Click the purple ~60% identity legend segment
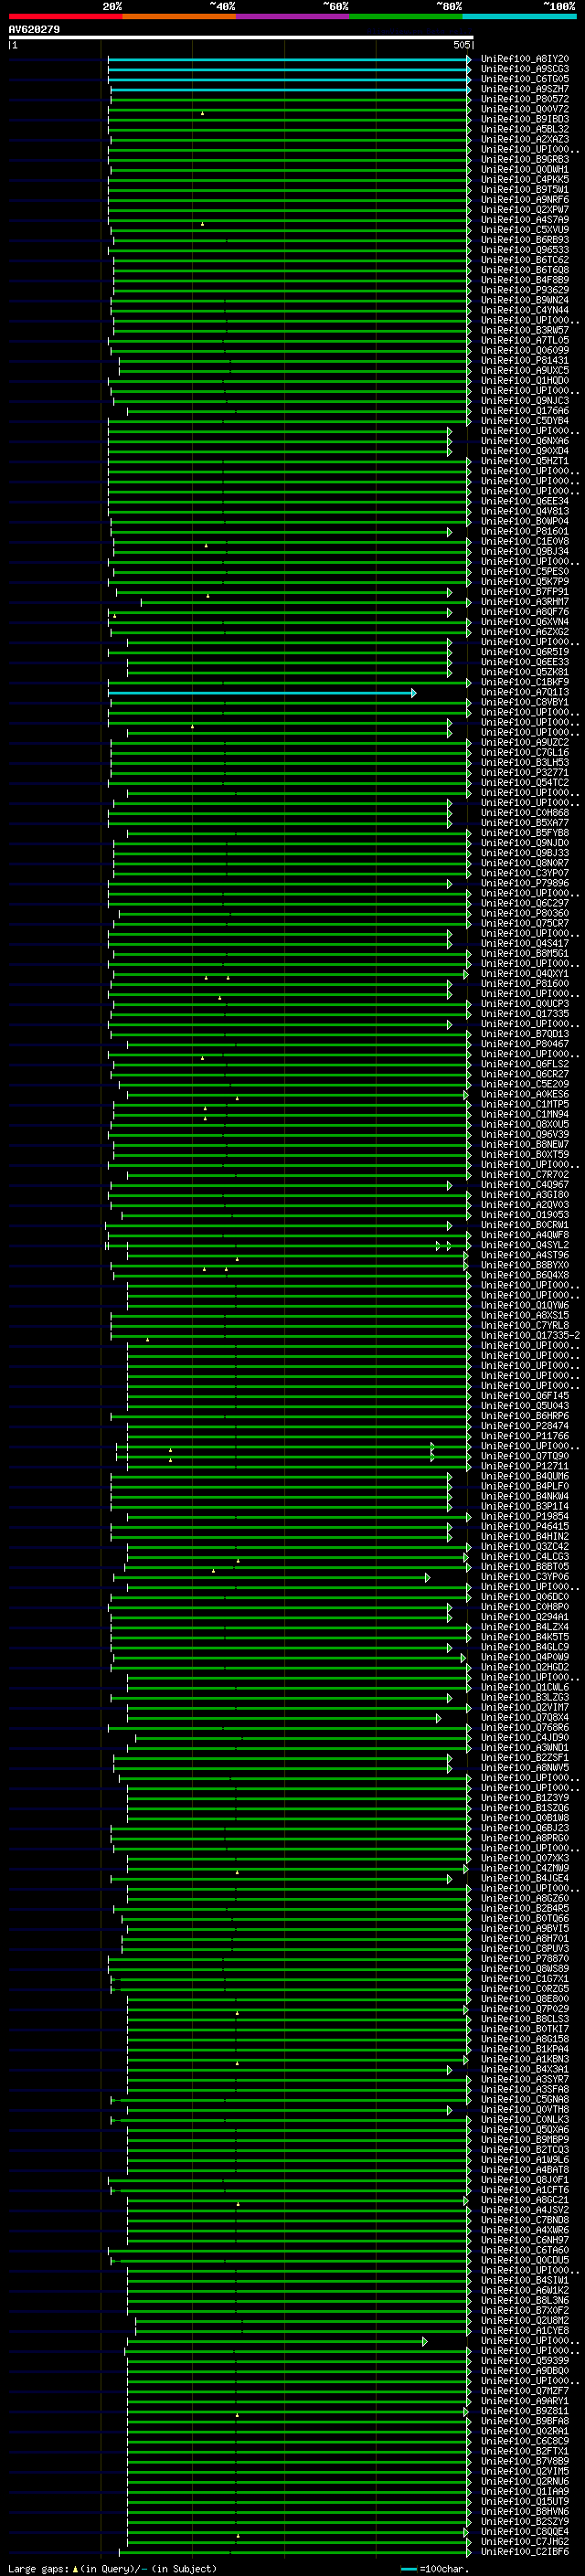585x2576 pixels. pyautogui.click(x=293, y=16)
